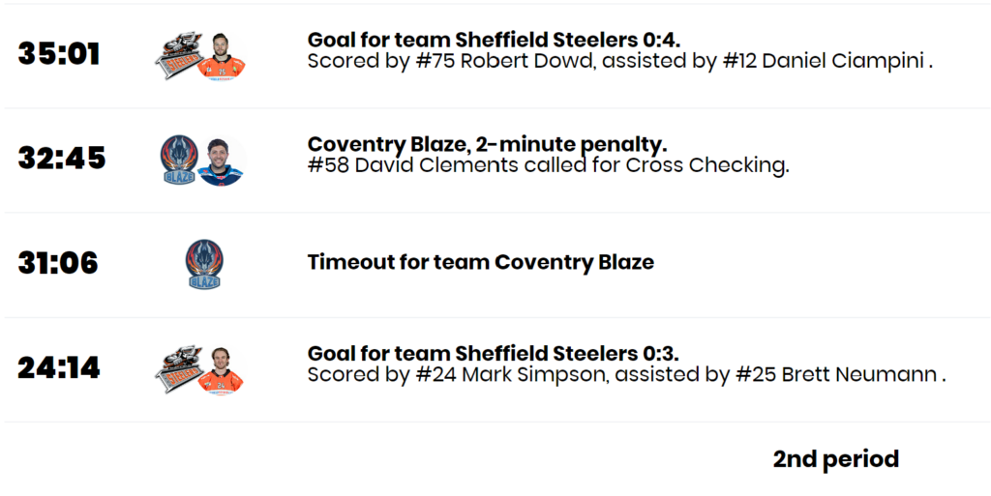
Task: Click the line naming #75 Robert Dowd as scorer
Action: click(x=620, y=61)
